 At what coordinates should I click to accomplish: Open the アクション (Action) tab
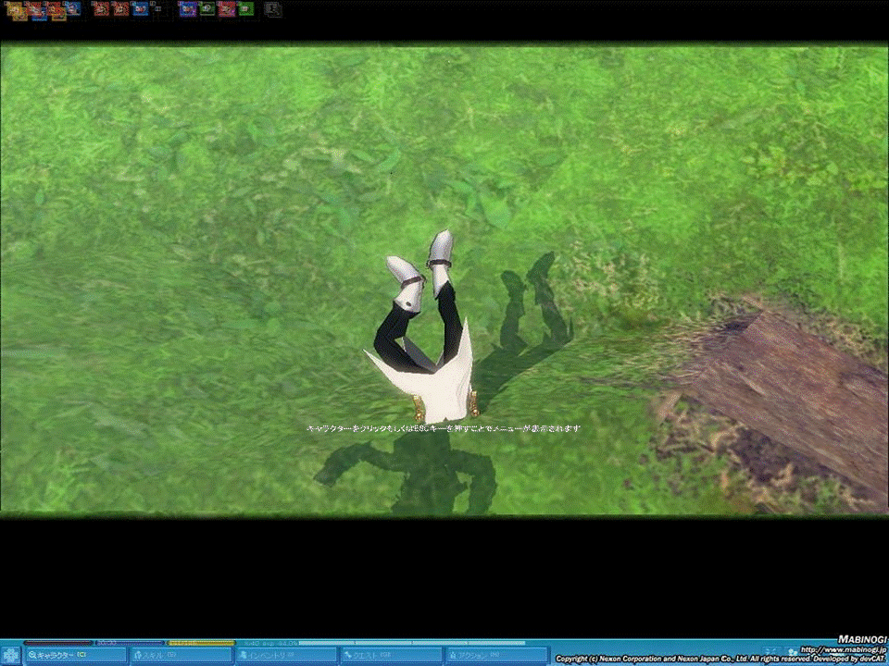tap(496, 655)
